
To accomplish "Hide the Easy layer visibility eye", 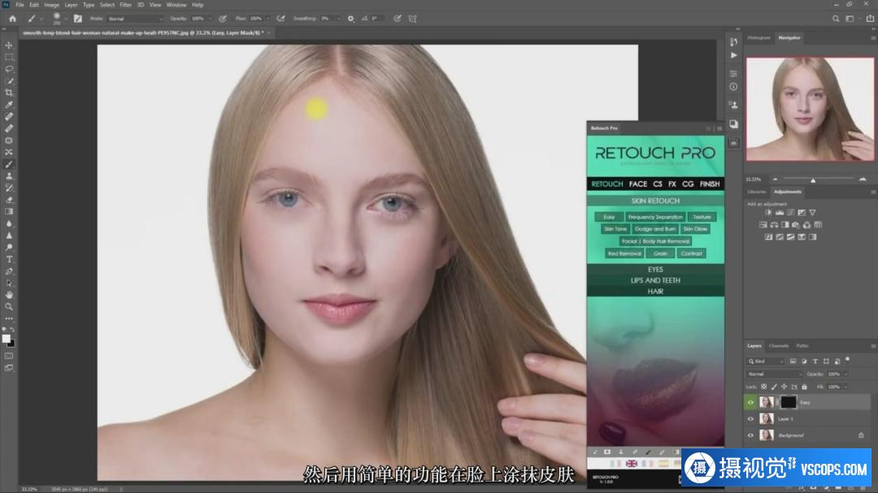I will pos(750,402).
